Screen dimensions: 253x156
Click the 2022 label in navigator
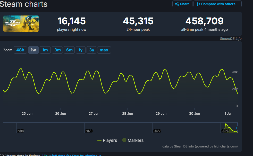click(157, 131)
